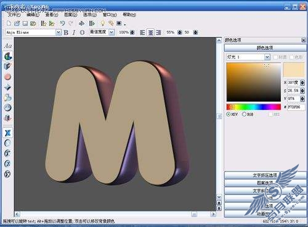
Task: Adjust the 50 value stepper
Action: tap(196, 33)
